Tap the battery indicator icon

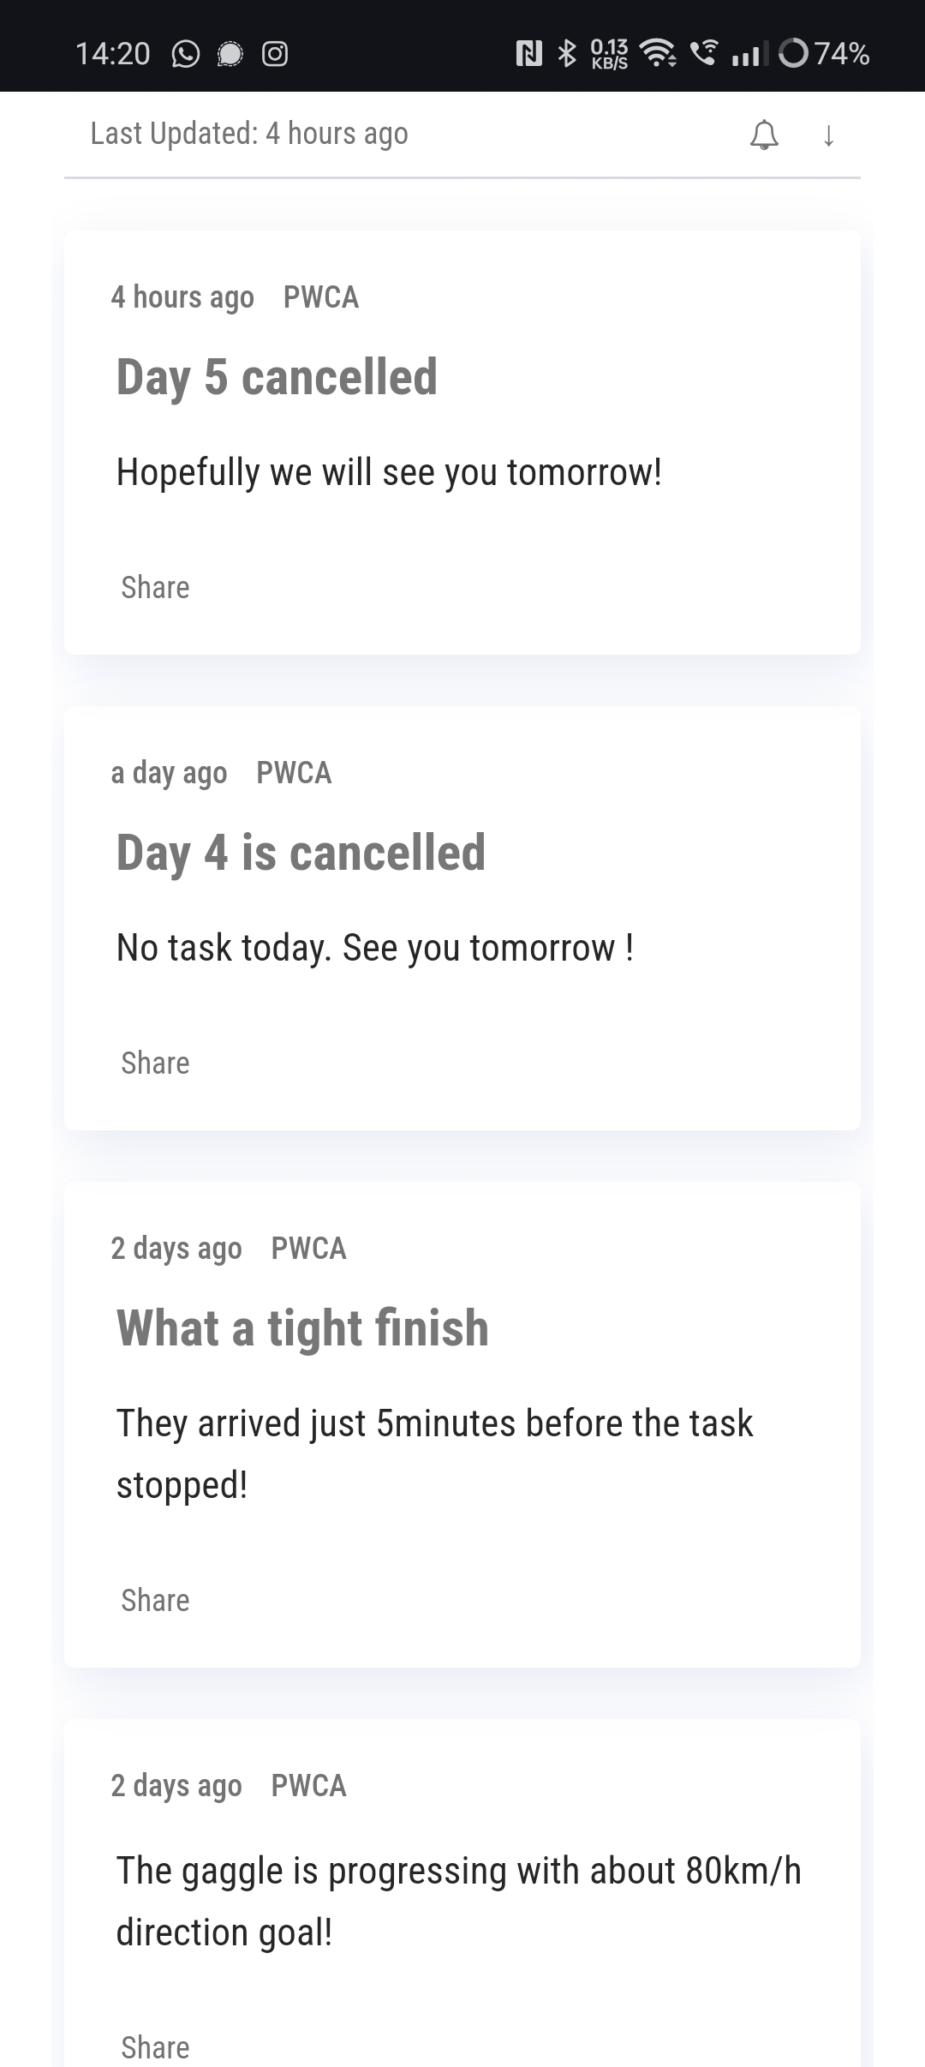click(x=794, y=54)
